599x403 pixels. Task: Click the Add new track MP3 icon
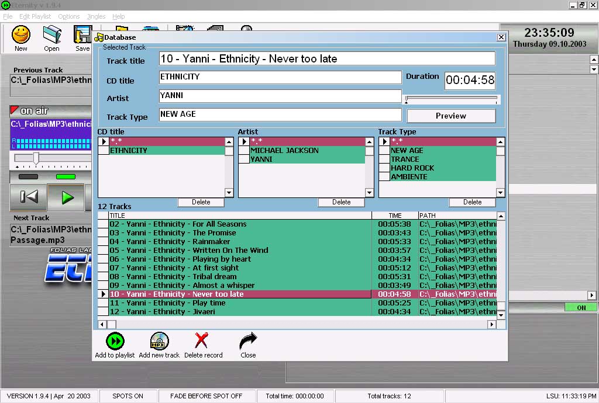159,341
